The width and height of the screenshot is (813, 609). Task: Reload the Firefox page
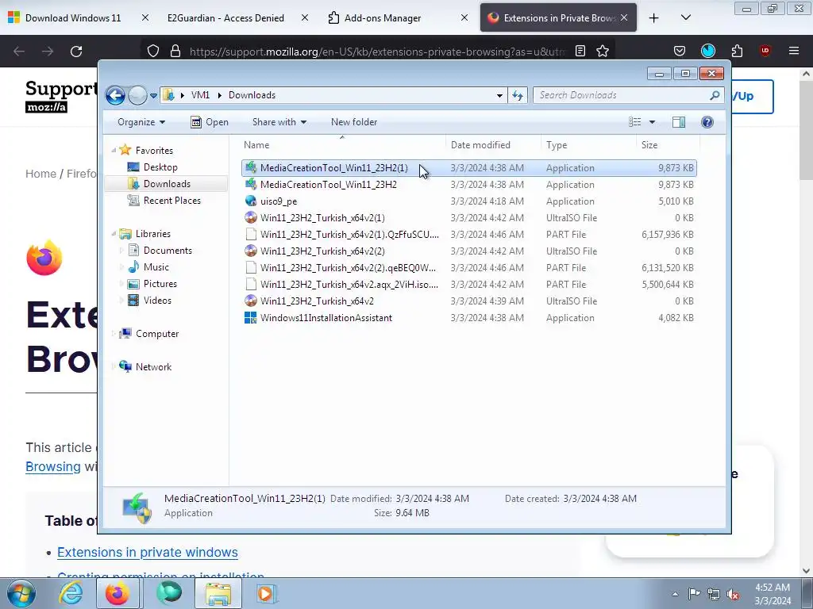[x=76, y=52]
